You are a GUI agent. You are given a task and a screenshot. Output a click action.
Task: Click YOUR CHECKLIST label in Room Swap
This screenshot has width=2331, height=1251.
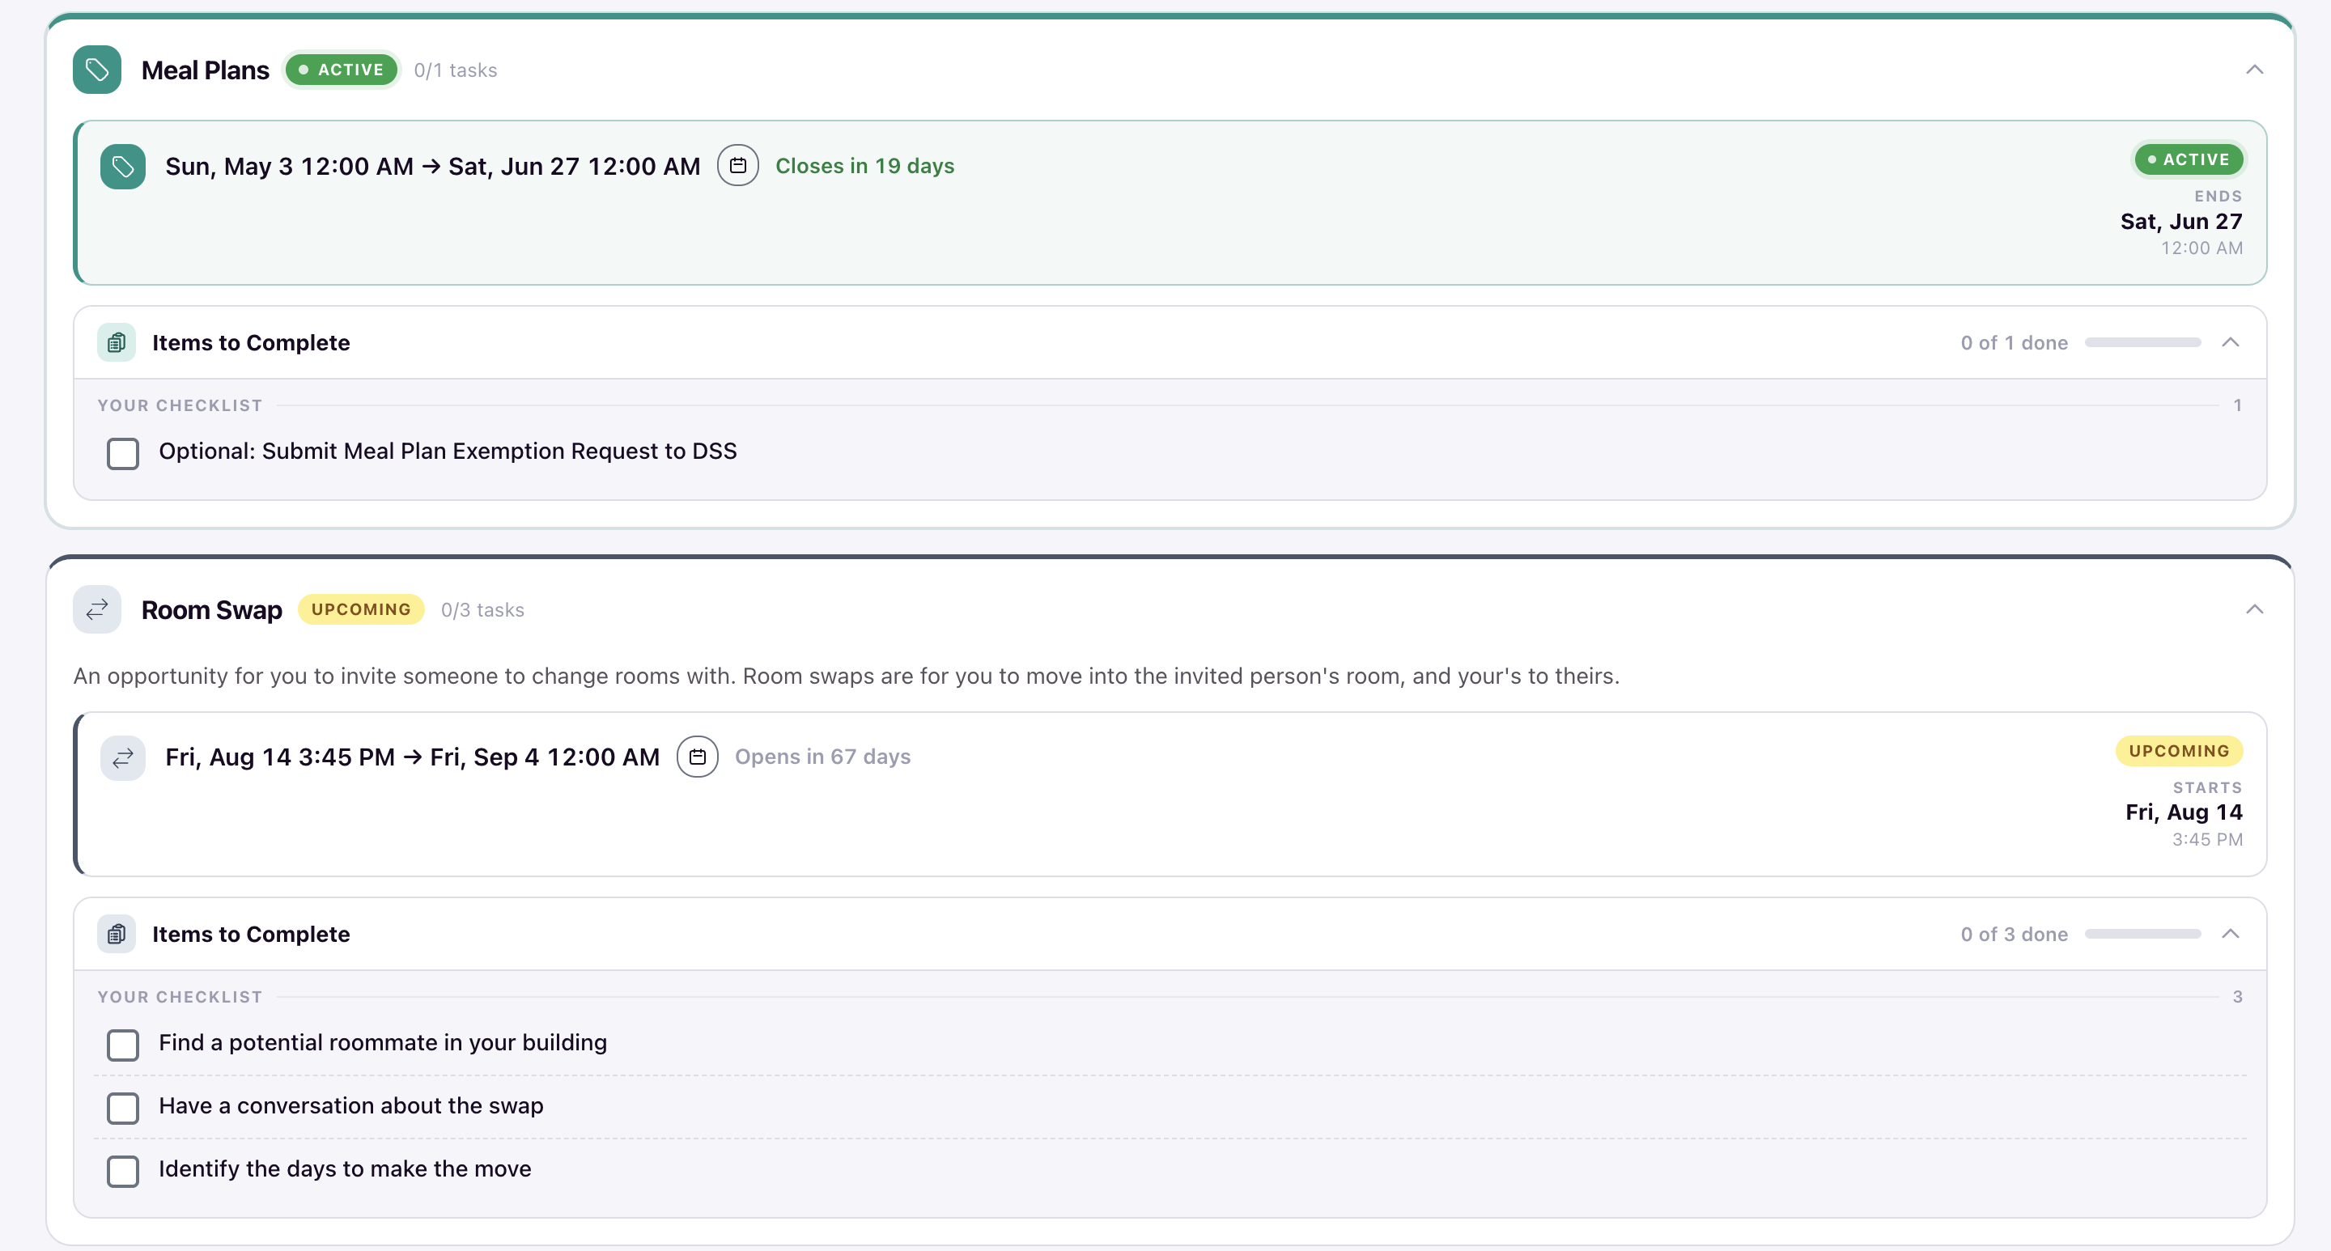click(x=180, y=998)
